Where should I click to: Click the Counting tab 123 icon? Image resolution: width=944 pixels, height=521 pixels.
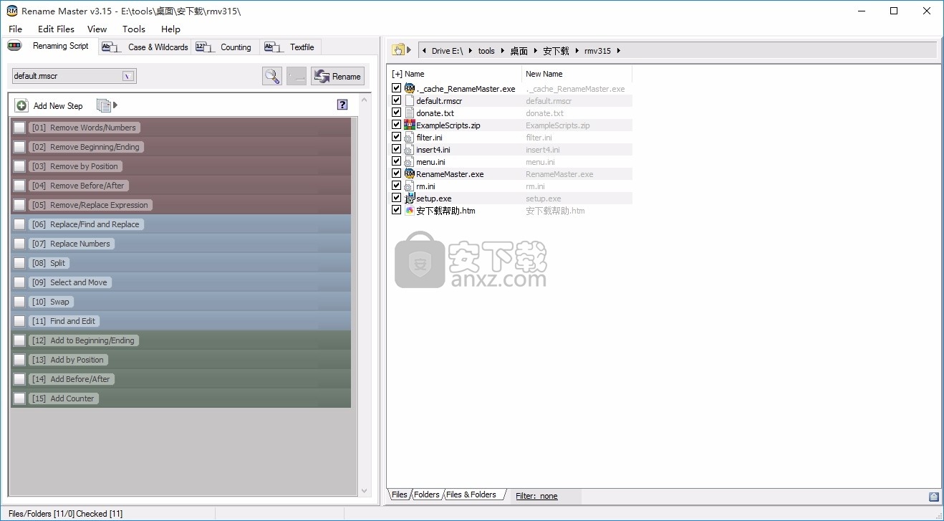[205, 47]
